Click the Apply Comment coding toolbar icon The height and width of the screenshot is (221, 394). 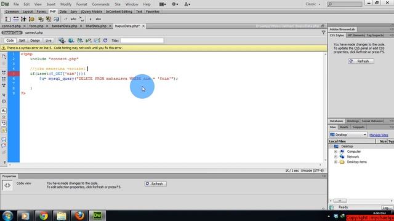coord(4,139)
